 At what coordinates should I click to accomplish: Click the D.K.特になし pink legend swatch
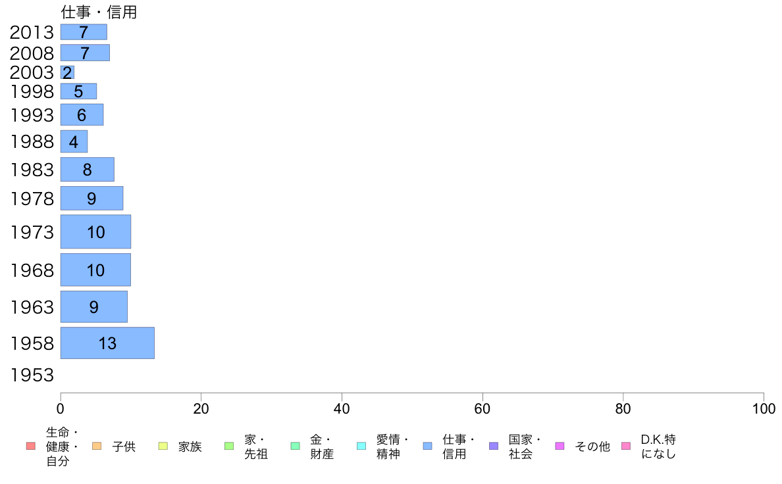pyautogui.click(x=626, y=446)
